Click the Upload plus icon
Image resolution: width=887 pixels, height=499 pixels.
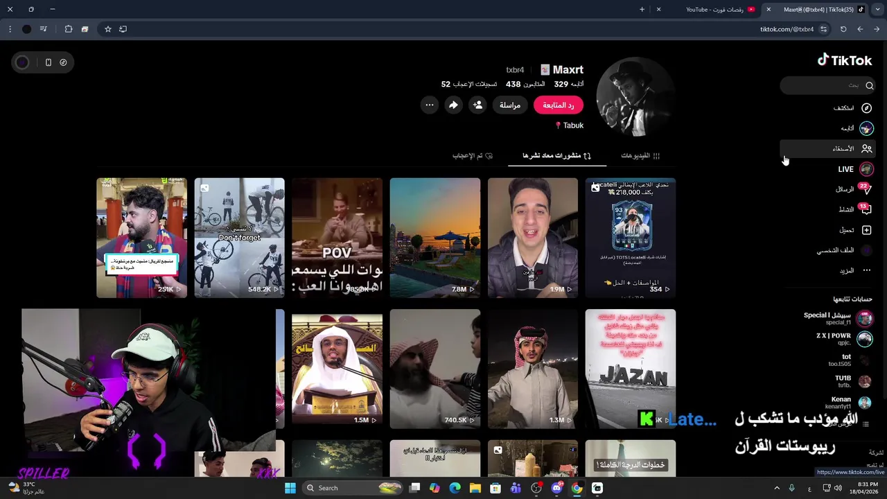tap(866, 230)
